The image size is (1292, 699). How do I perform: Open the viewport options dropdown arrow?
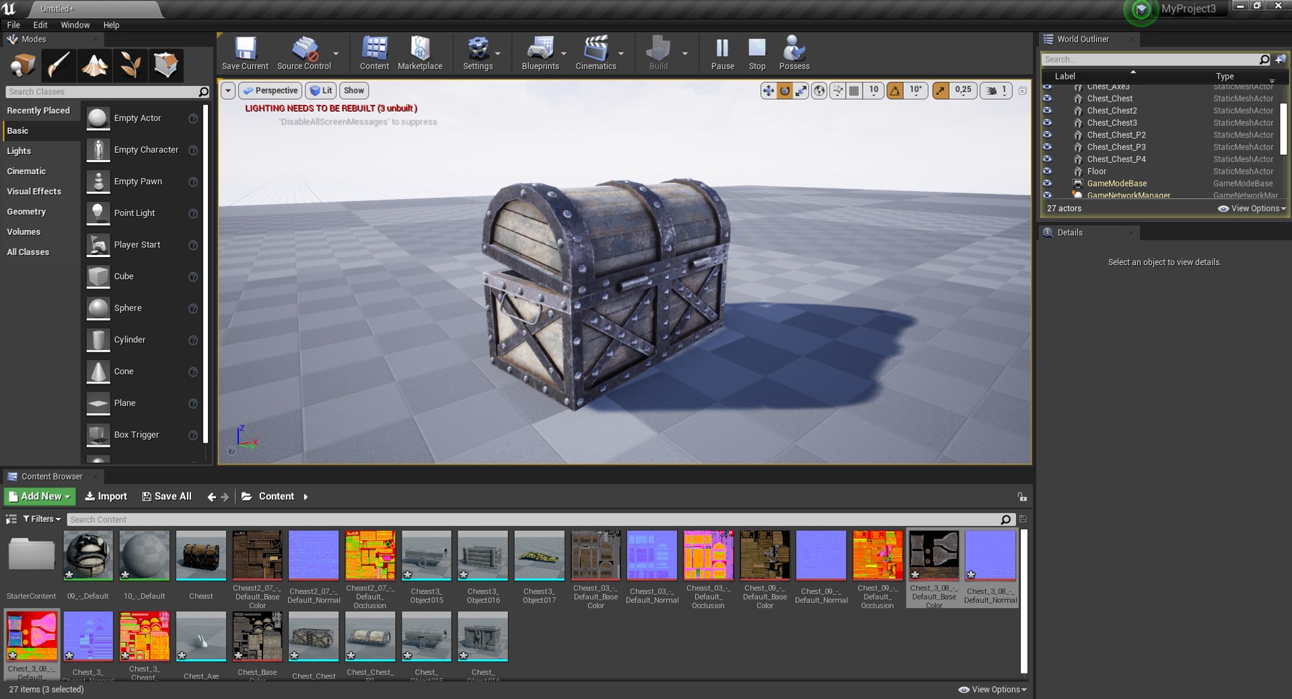(228, 91)
